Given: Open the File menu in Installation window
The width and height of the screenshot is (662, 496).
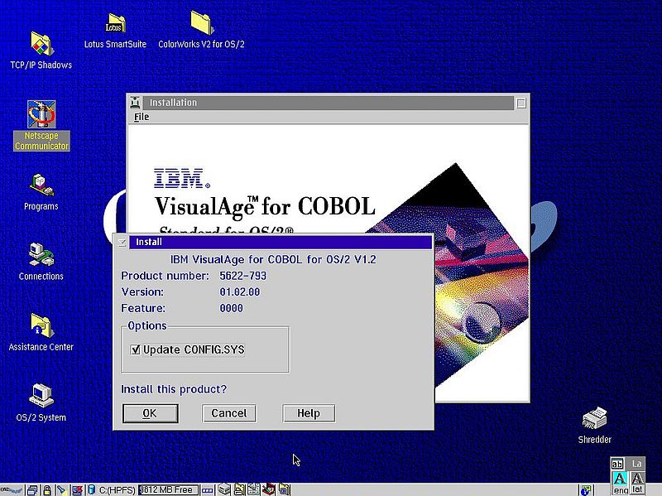Looking at the screenshot, I should coord(142,117).
